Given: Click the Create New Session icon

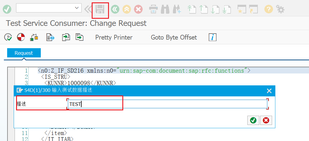Looking at the screenshot, I should coord(242,9).
